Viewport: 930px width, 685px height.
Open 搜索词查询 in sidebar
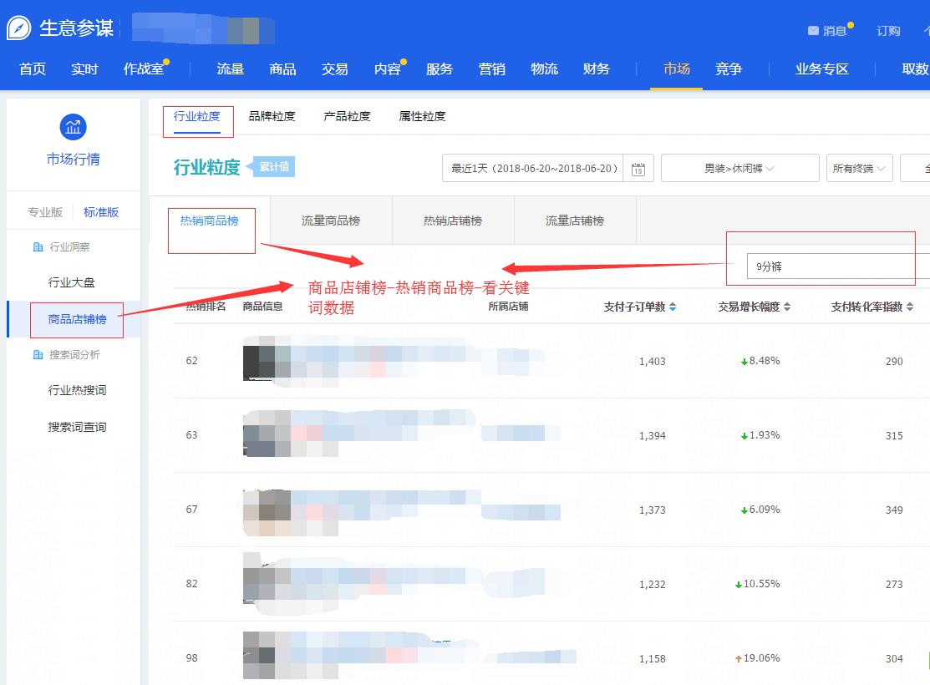point(77,427)
